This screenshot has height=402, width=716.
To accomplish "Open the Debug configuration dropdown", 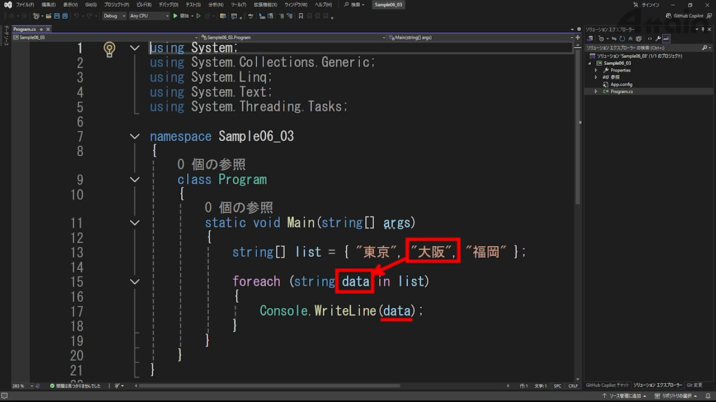I will coord(115,16).
